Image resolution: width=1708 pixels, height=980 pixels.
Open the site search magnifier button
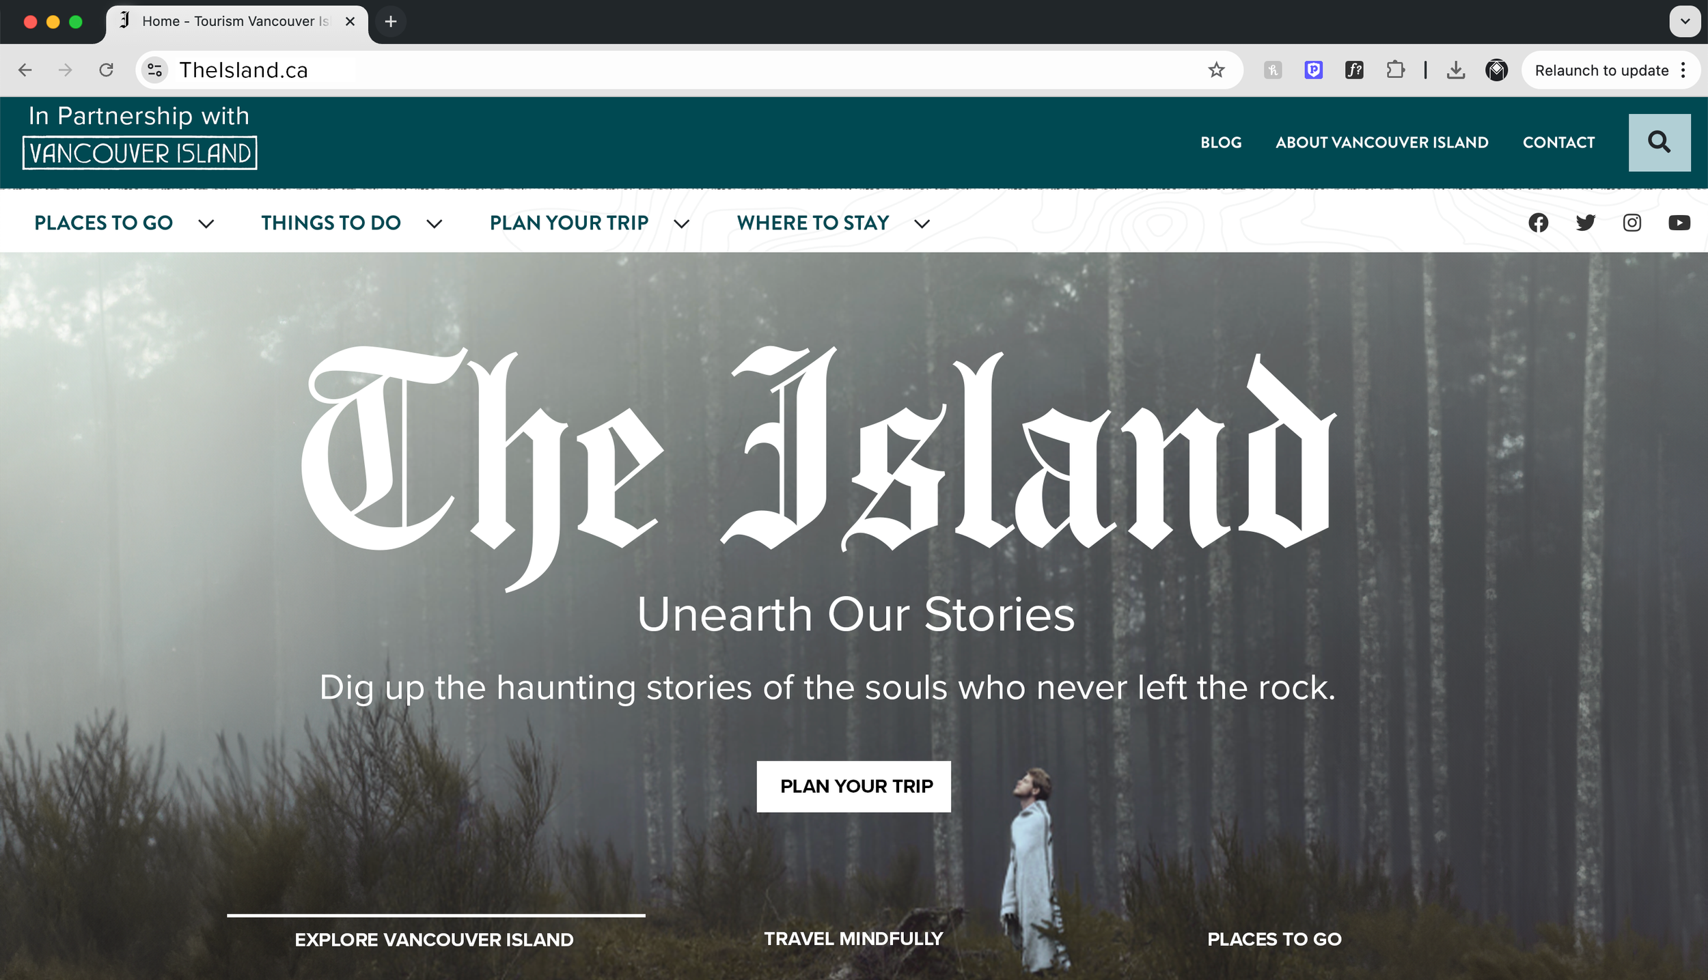[1659, 142]
